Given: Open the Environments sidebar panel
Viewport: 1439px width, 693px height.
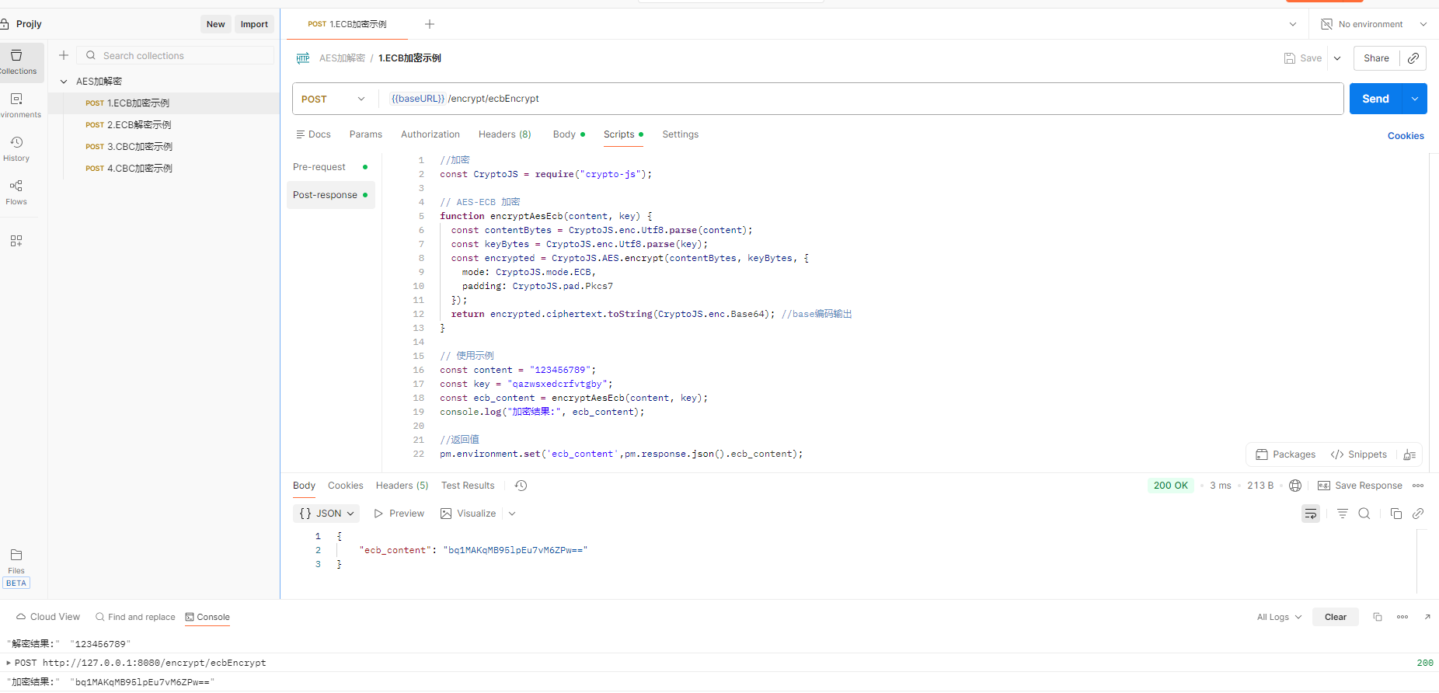Looking at the screenshot, I should (x=17, y=106).
